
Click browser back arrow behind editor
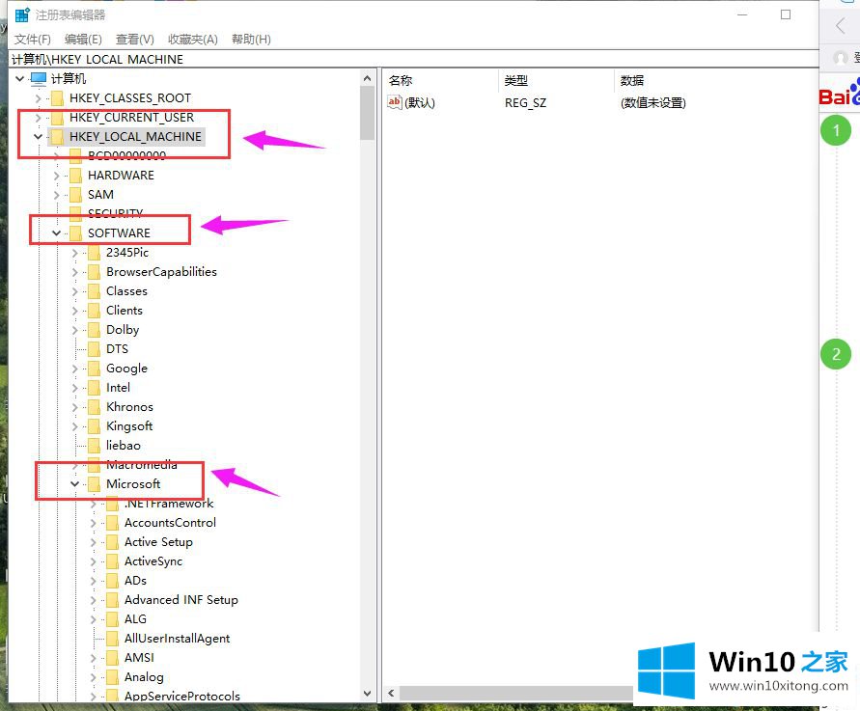click(x=840, y=25)
